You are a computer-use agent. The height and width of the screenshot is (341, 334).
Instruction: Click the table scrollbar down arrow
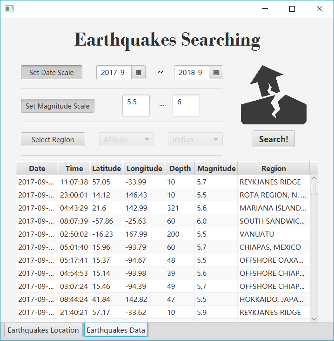[314, 319]
